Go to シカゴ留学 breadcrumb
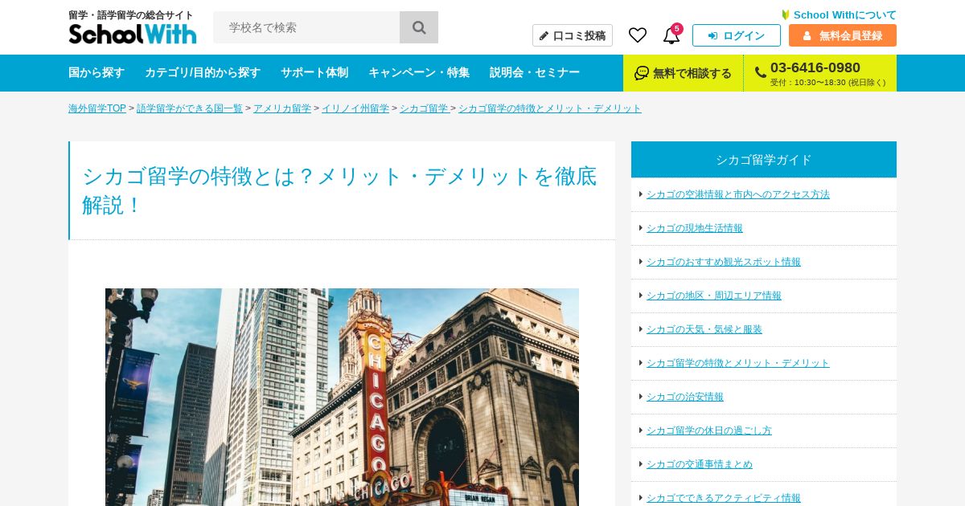Screen dimensions: 965x506 click(x=424, y=108)
